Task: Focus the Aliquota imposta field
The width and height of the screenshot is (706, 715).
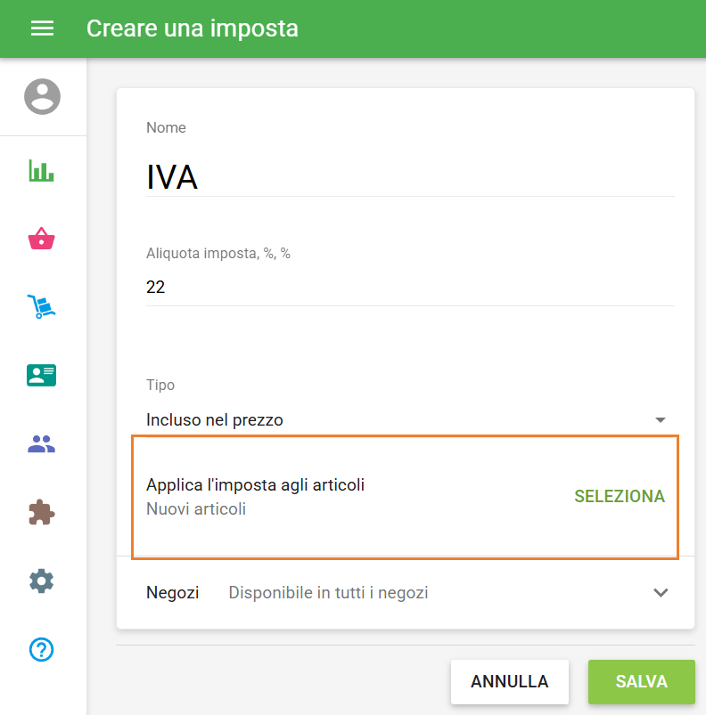Action: (x=410, y=287)
